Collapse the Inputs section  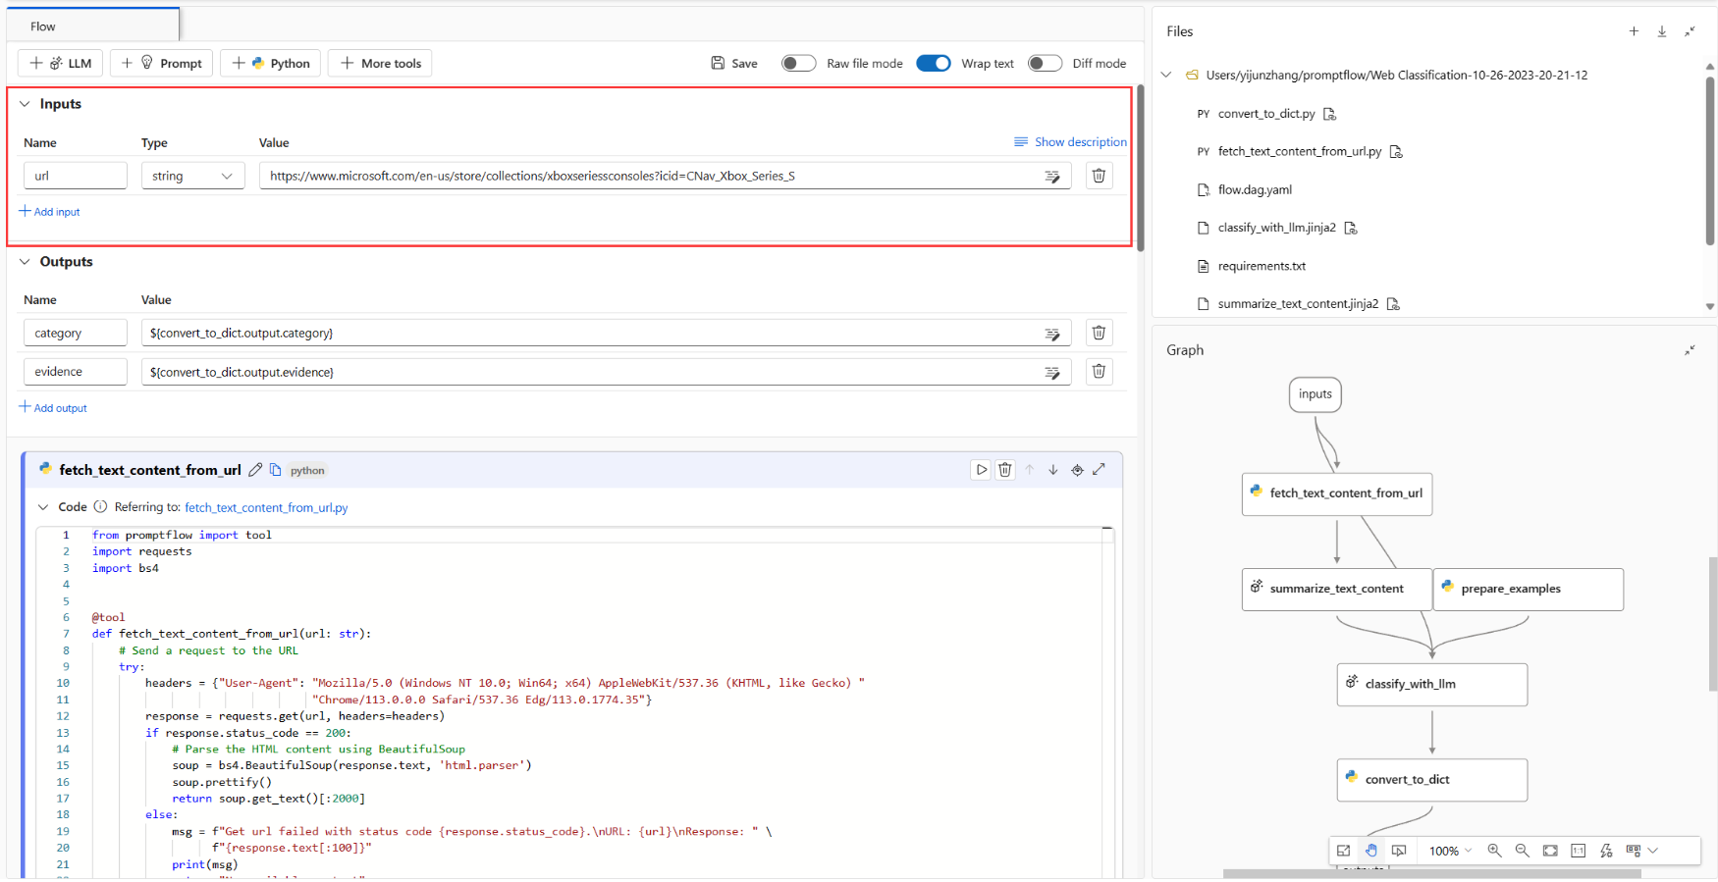coord(26,104)
